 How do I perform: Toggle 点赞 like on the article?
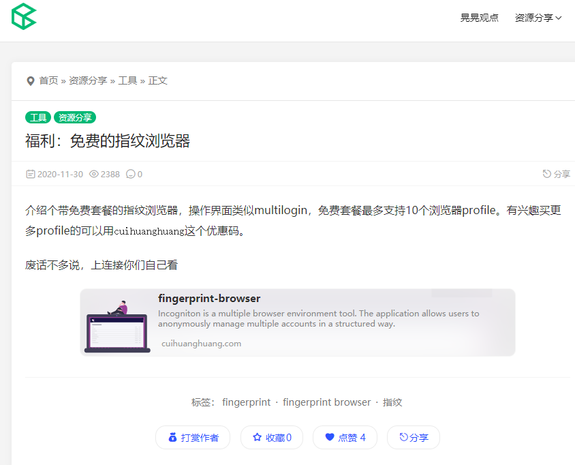(345, 438)
